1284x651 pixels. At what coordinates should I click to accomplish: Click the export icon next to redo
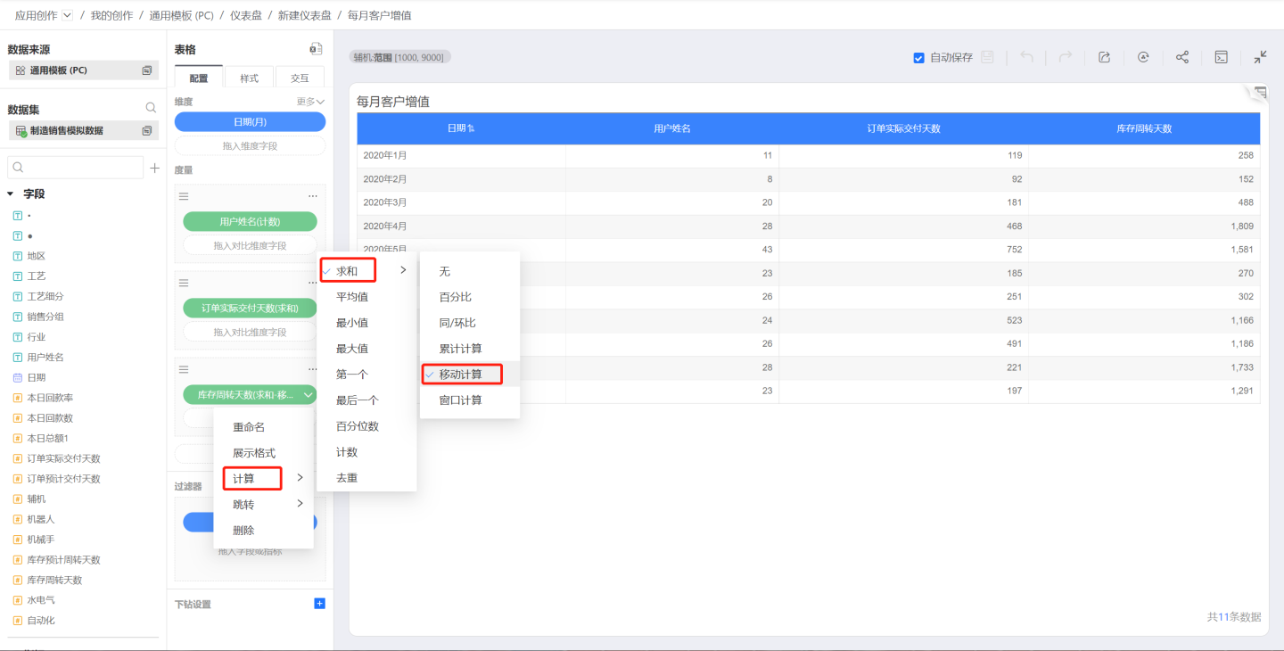pyautogui.click(x=1104, y=57)
